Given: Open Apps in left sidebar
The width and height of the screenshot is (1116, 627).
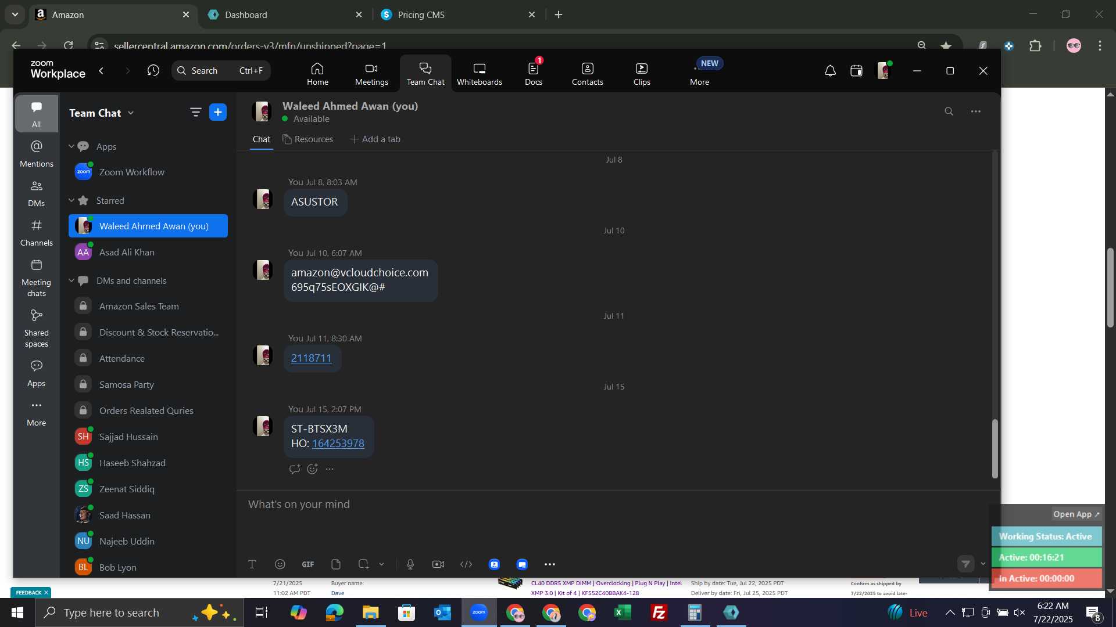Looking at the screenshot, I should tap(36, 373).
